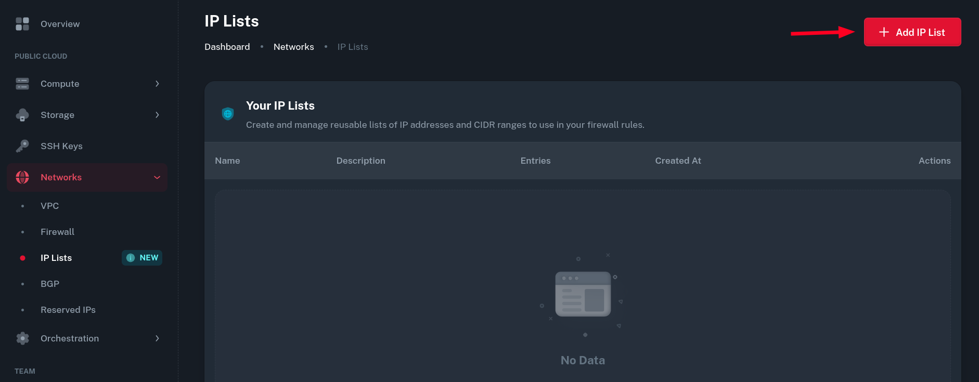Collapse the Networks submenu chevron

(157, 177)
